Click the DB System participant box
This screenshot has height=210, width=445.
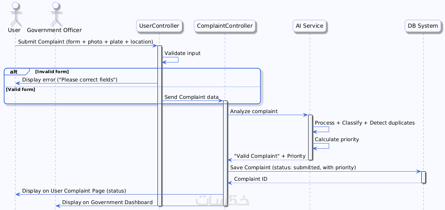click(423, 26)
